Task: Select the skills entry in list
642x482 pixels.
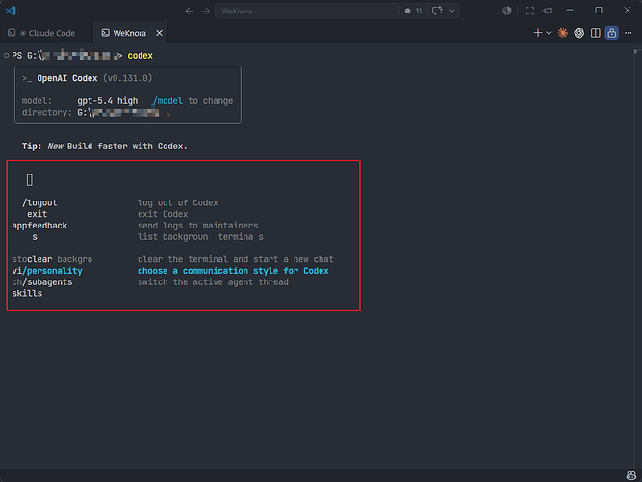Action: 27,294
